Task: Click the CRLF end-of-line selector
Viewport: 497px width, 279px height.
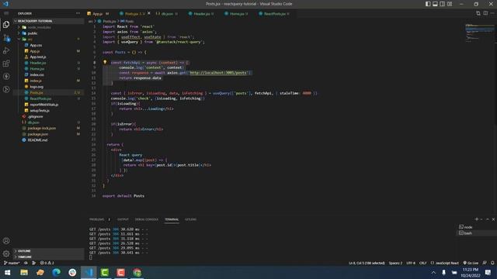Action: [x=422, y=263]
